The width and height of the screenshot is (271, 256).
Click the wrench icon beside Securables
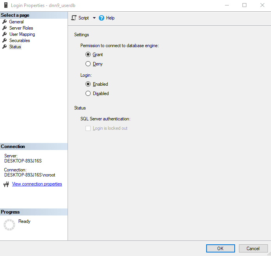pyautogui.click(x=5, y=41)
